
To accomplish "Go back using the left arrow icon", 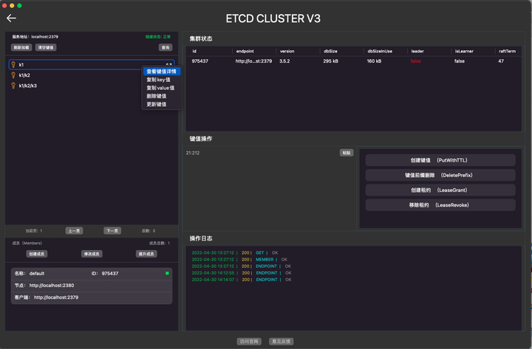I will click(x=11, y=18).
